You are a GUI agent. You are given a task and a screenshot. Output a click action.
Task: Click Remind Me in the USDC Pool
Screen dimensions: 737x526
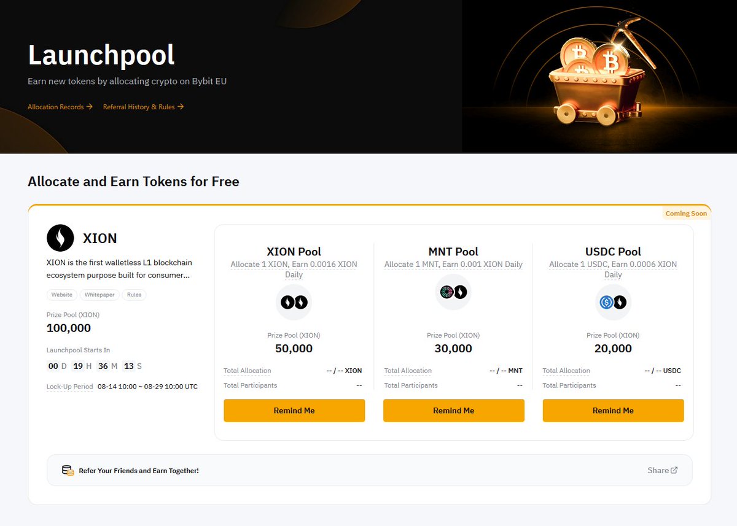tap(613, 411)
